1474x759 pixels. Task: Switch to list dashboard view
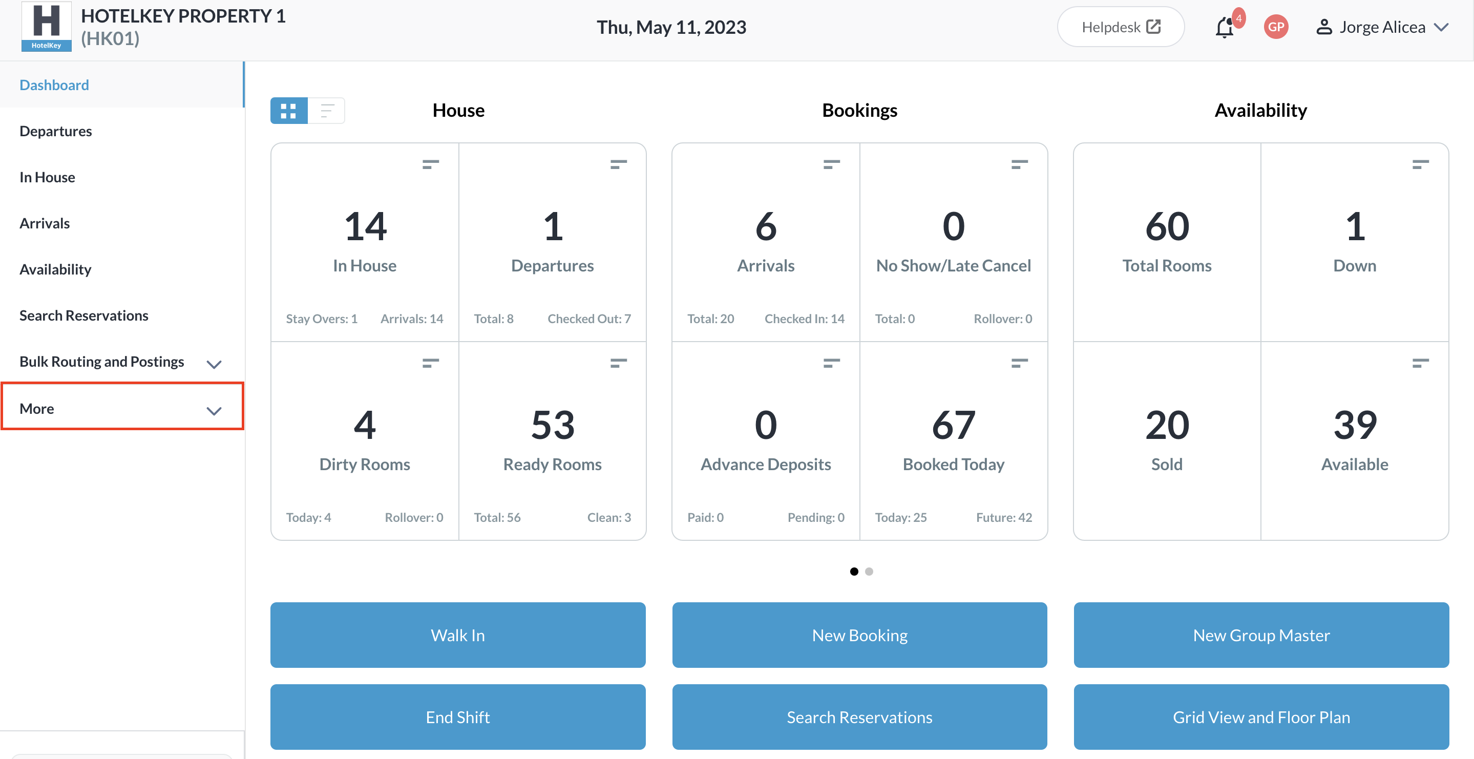tap(327, 111)
